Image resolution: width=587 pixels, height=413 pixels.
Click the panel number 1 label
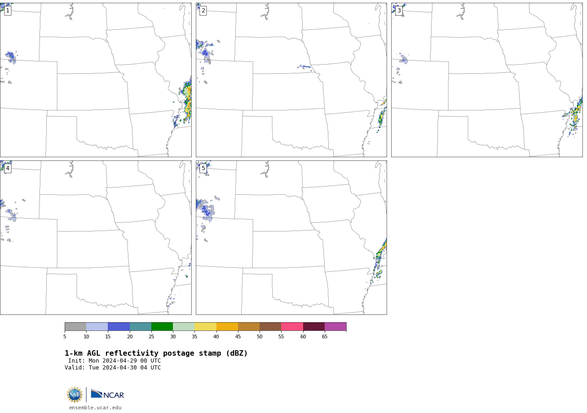pos(7,11)
